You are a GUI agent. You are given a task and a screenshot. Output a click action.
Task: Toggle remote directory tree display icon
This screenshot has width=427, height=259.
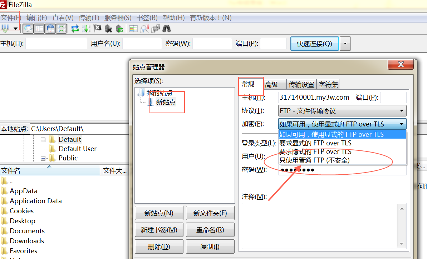[x=51, y=29]
